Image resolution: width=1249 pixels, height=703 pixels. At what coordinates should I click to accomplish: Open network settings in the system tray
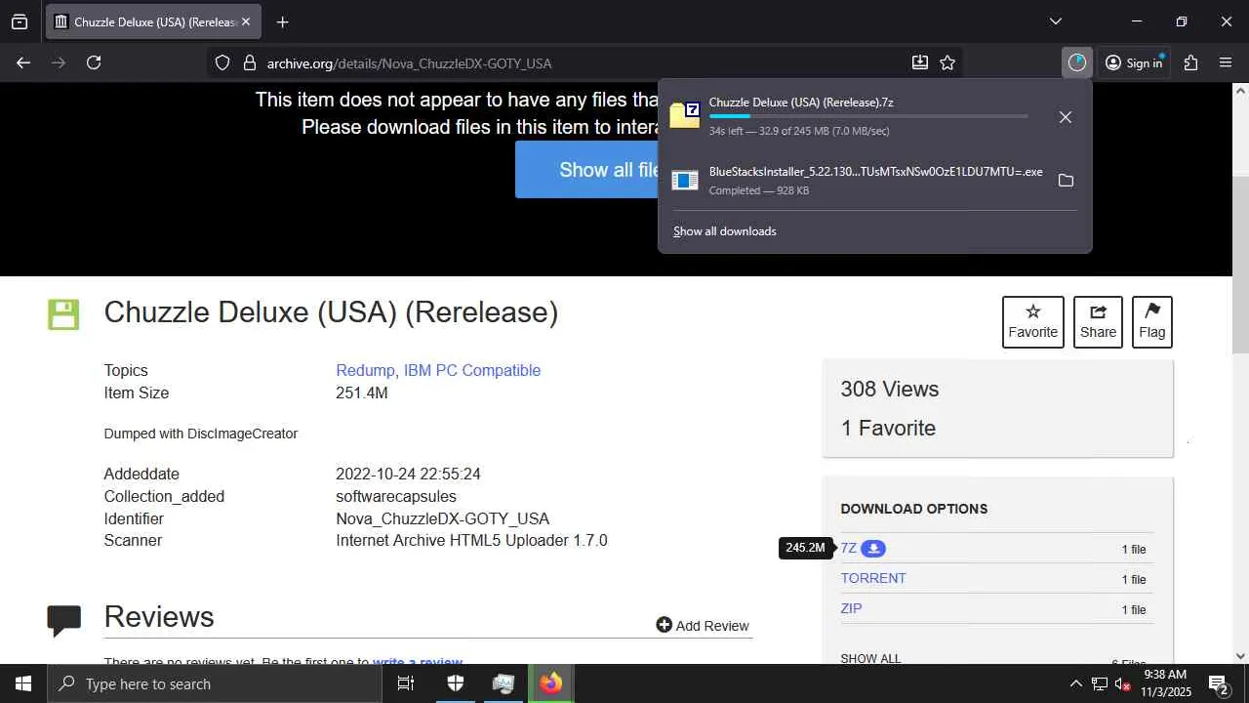tap(1100, 683)
